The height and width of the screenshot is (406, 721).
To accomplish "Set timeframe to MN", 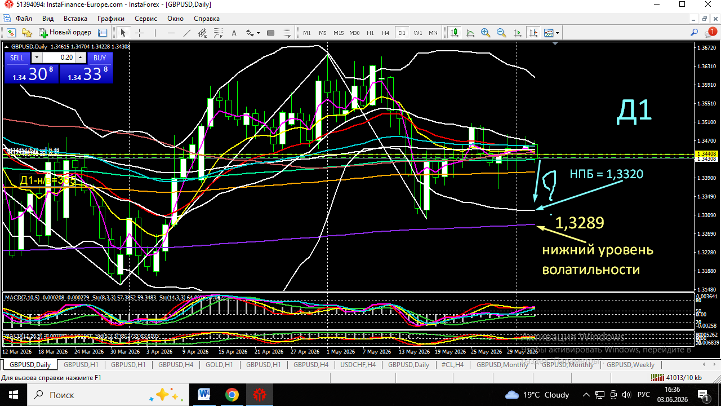I will tap(433, 33).
